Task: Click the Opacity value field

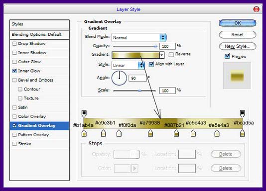Action: tap(167, 46)
